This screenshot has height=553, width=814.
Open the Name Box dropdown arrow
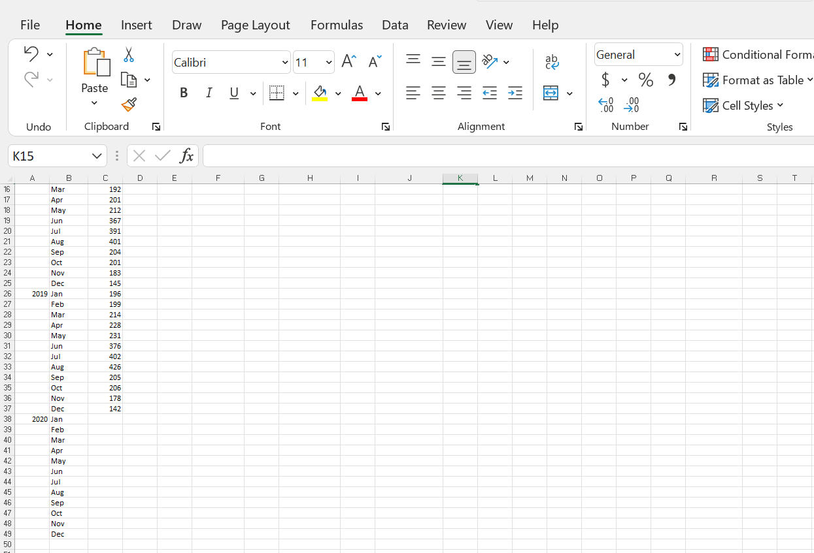(x=97, y=156)
